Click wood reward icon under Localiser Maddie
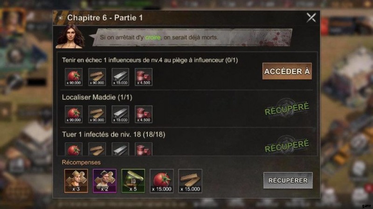This screenshot has width=373, height=209. (x=97, y=114)
